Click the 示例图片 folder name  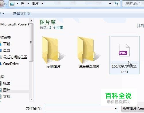[53, 66]
